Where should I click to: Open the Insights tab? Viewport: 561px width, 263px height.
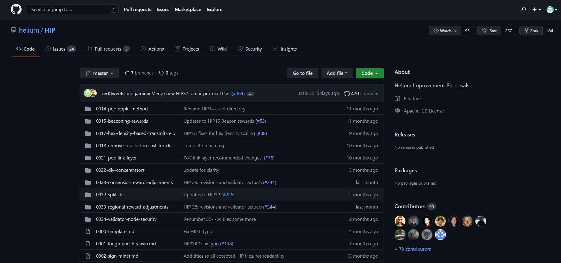point(285,49)
